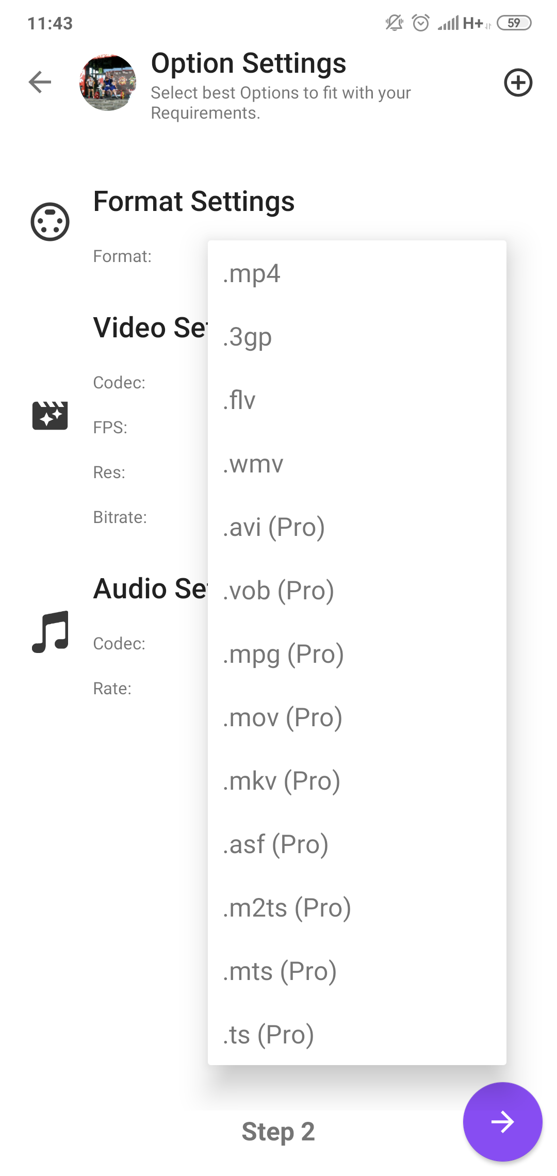Select .mov (Pro) format
Screen dimensions: 557x1176
pos(357,717)
